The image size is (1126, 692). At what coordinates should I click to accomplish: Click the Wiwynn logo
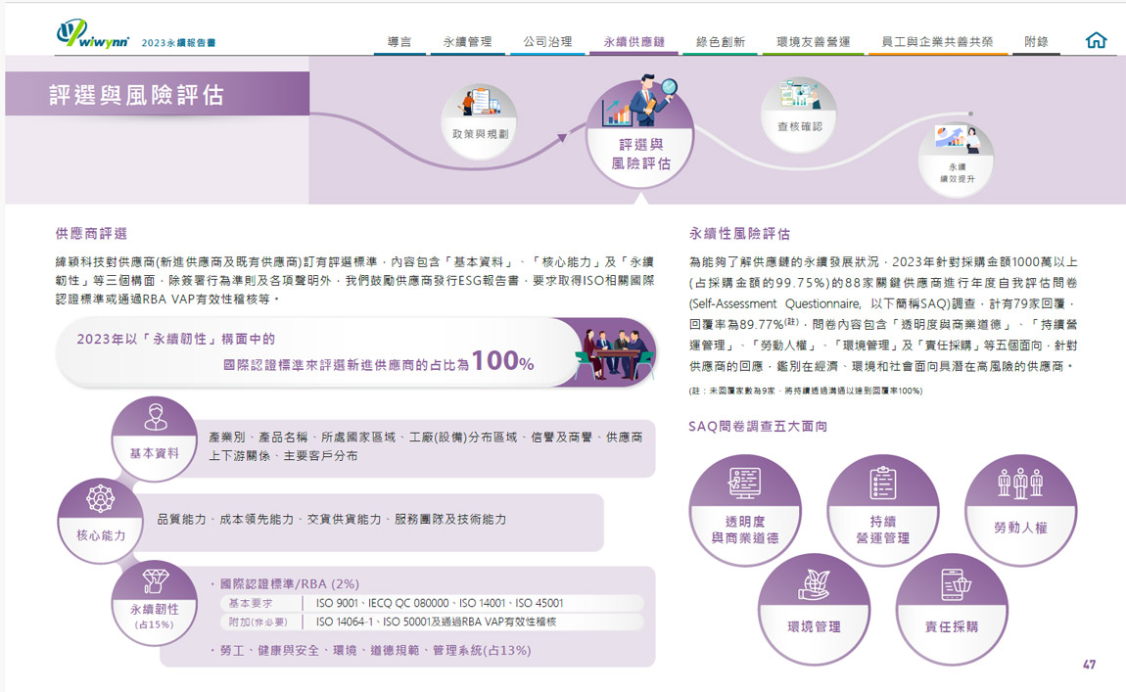pos(90,35)
